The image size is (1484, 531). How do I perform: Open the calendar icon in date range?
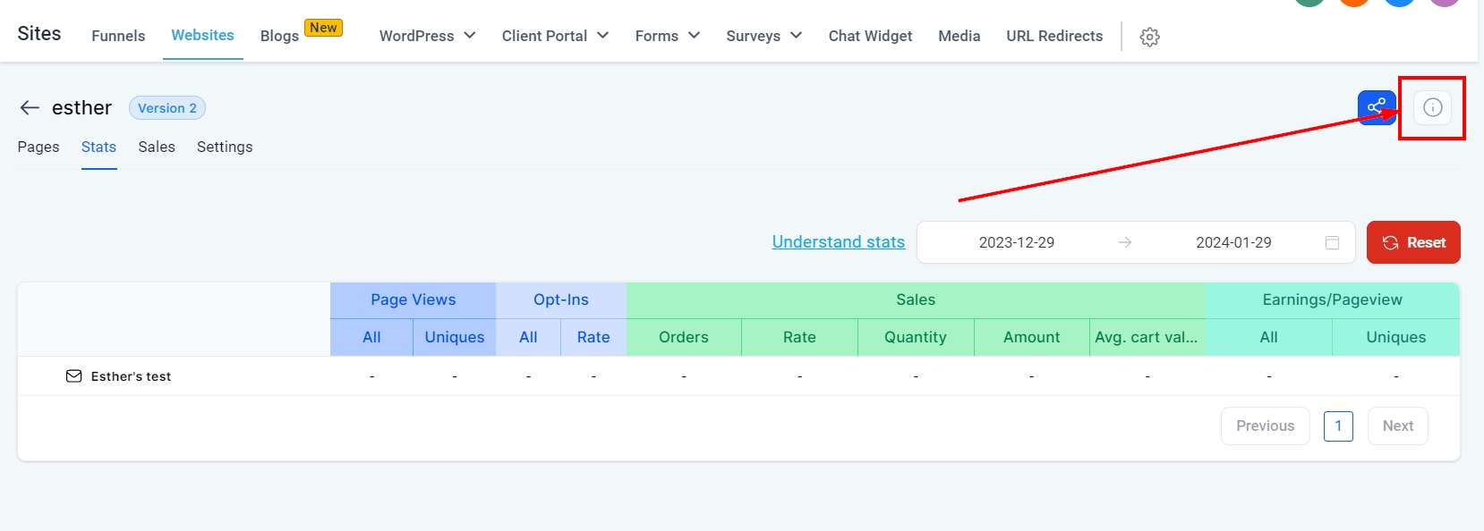pyautogui.click(x=1332, y=242)
